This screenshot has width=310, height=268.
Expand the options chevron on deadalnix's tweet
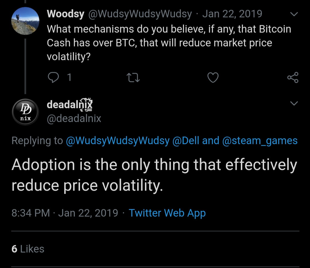point(294,103)
